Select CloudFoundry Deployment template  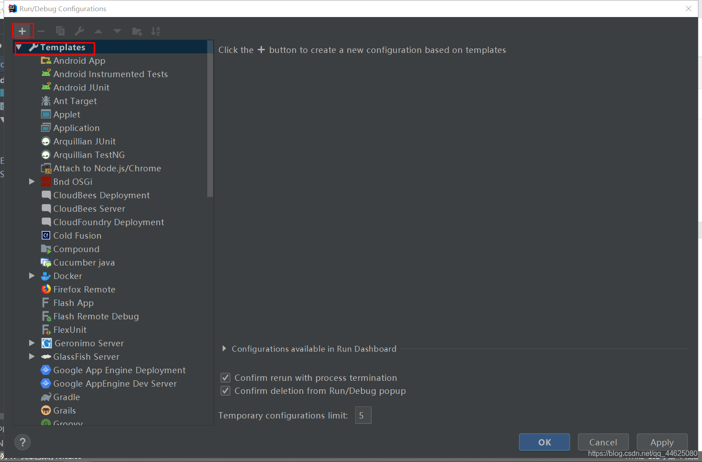coord(109,222)
